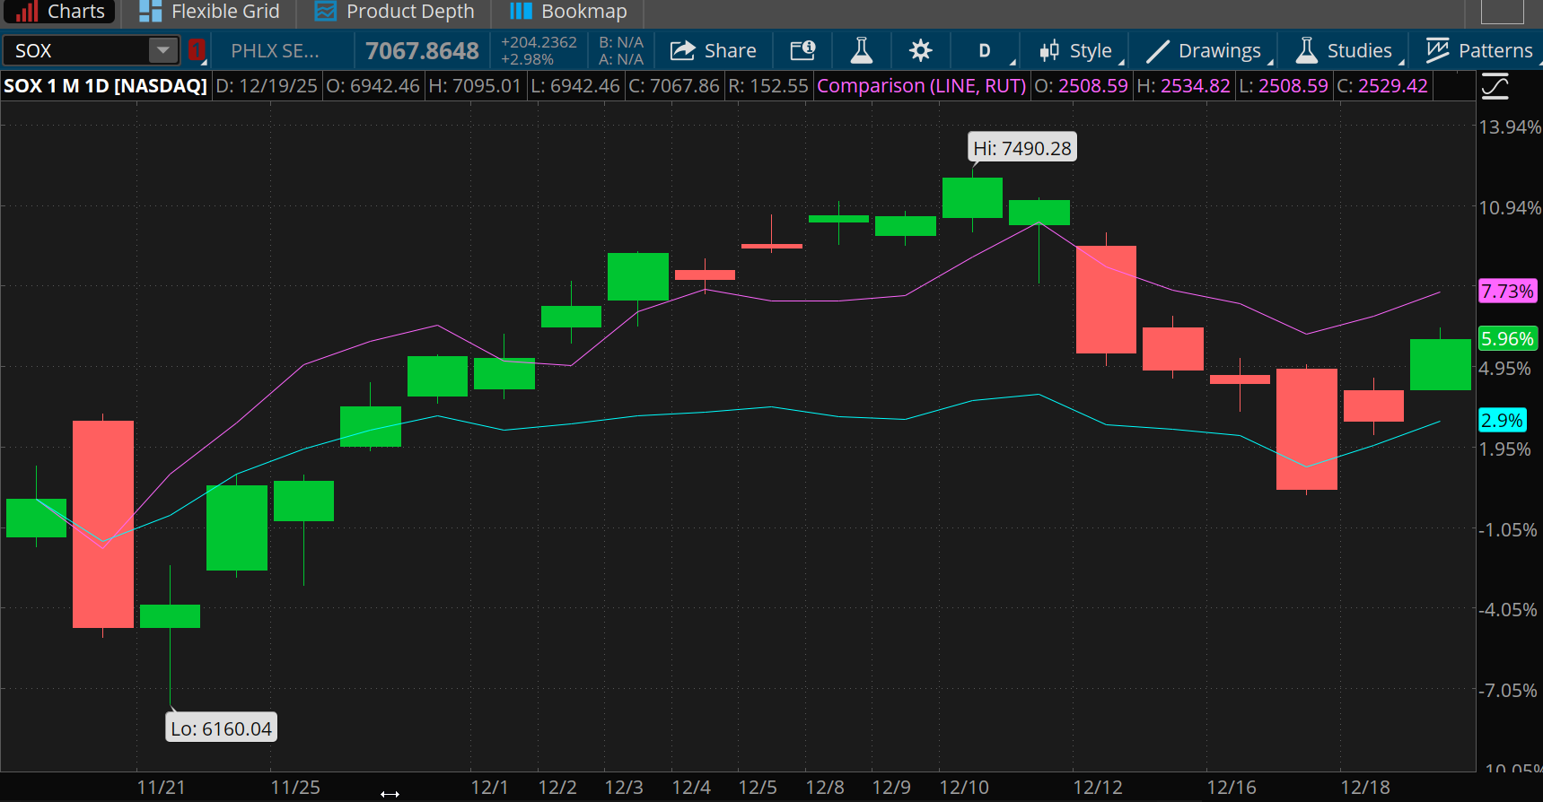Click the white square window button
Viewport: 1543px width, 802px height.
coord(1502,10)
